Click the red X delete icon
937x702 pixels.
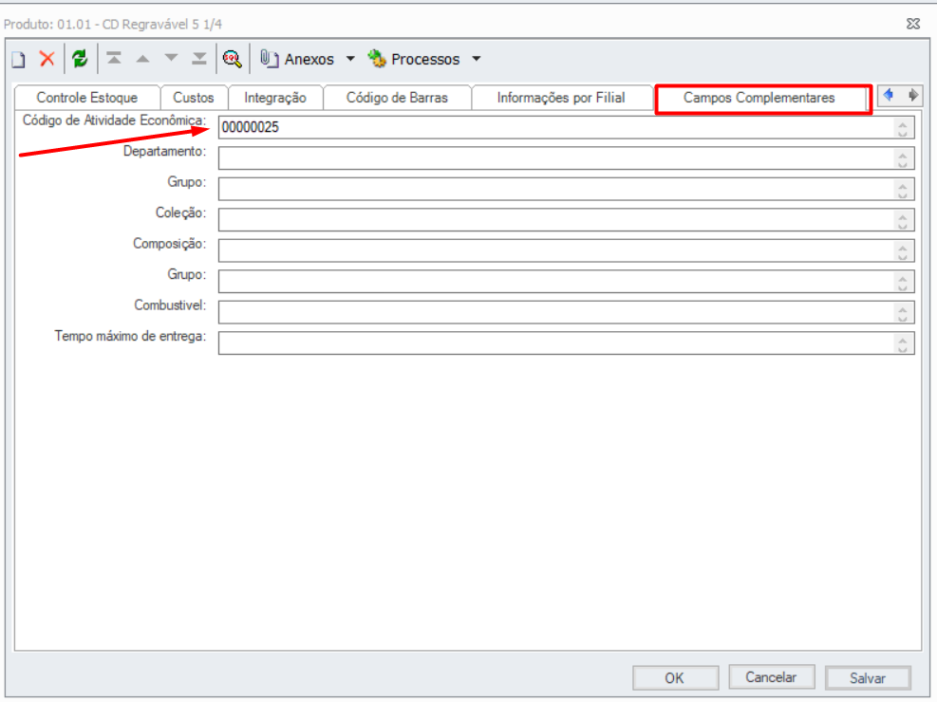pos(47,59)
